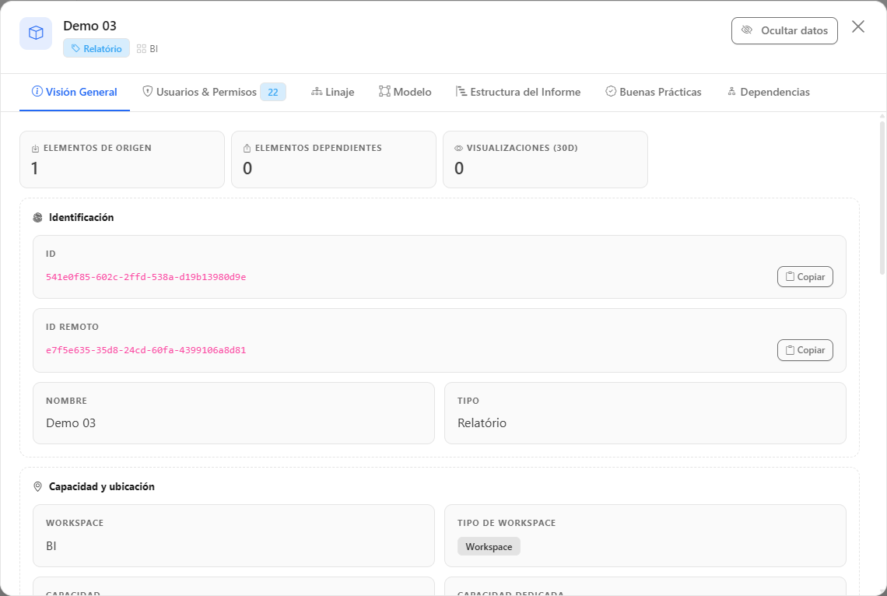Open the Linaje tab
The image size is (887, 596).
333,92
